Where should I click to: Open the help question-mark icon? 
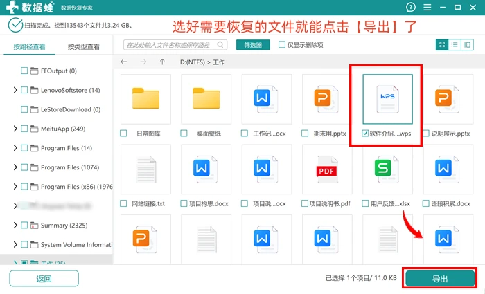[410, 7]
